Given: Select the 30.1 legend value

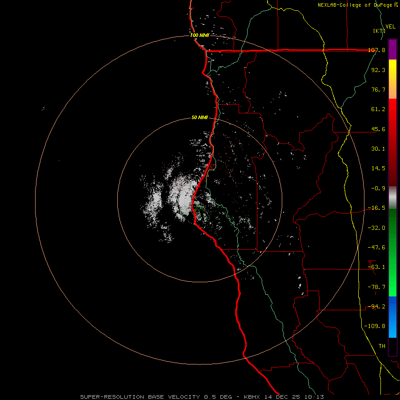Looking at the screenshot, I should 378,149.
